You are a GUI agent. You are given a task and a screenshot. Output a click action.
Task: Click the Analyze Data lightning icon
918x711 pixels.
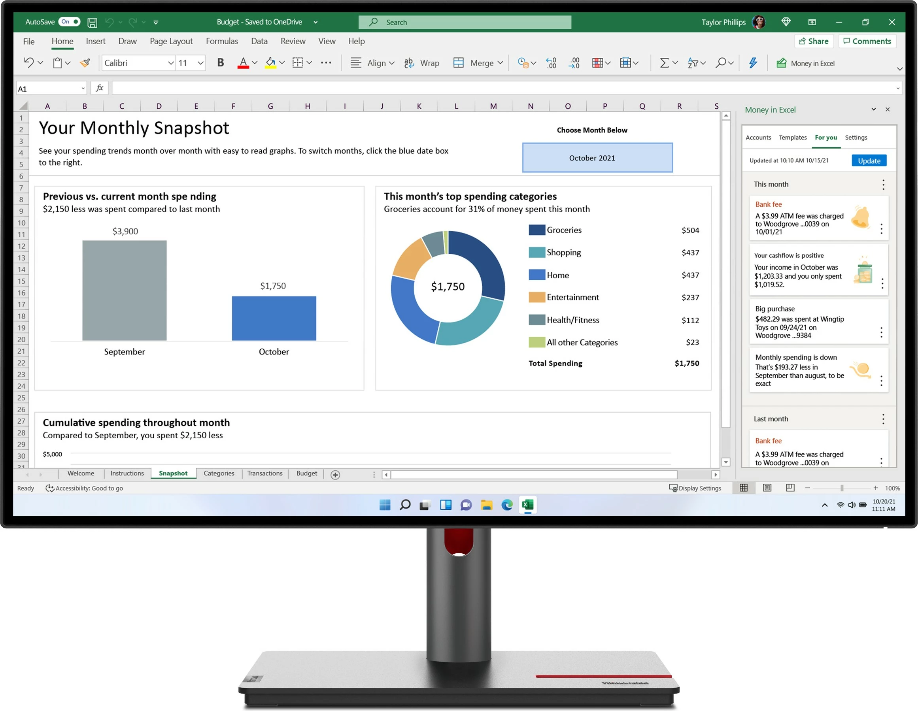pyautogui.click(x=752, y=62)
